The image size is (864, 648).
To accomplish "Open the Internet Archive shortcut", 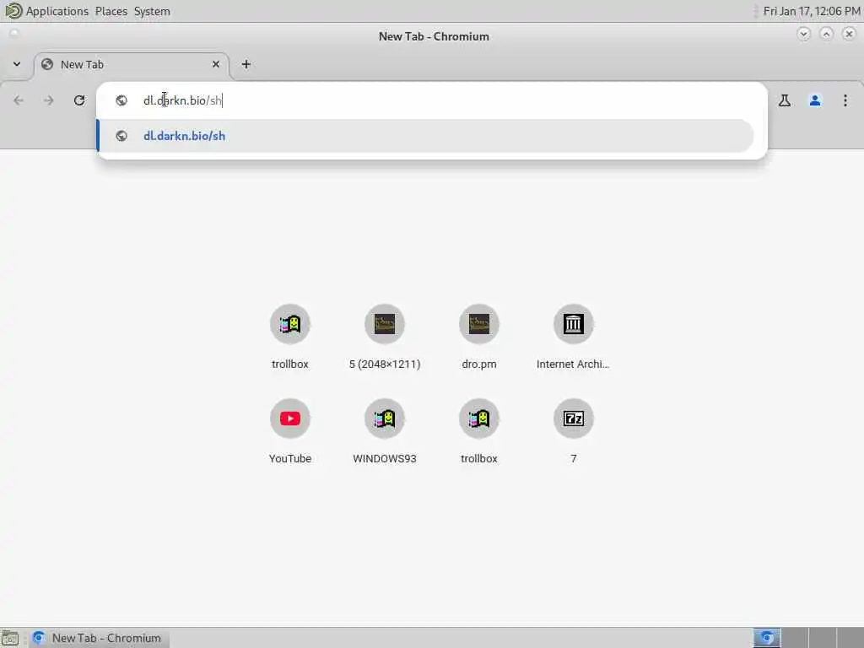I will point(573,337).
